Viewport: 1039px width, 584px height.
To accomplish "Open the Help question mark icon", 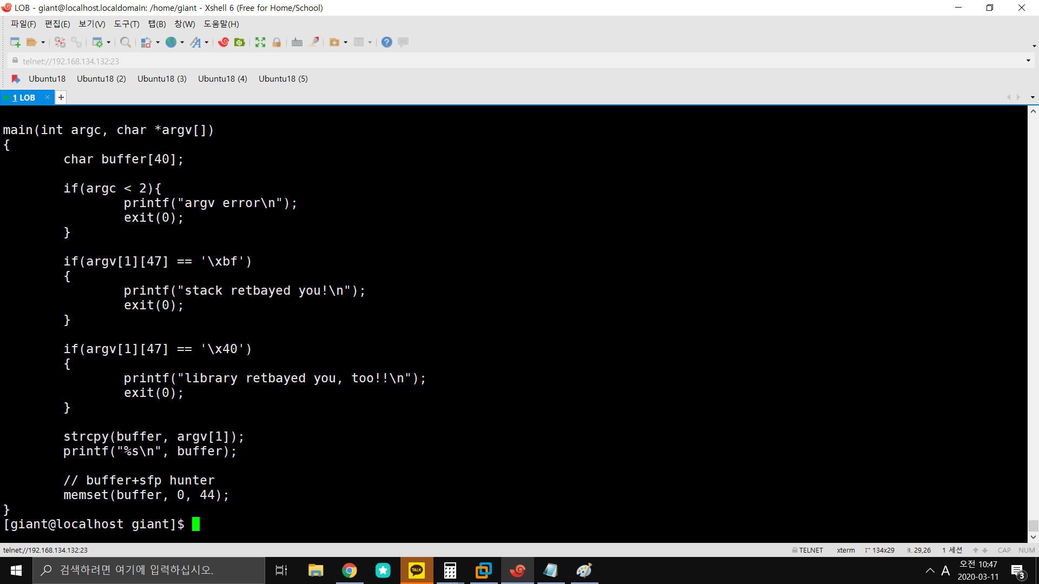I will 386,42.
